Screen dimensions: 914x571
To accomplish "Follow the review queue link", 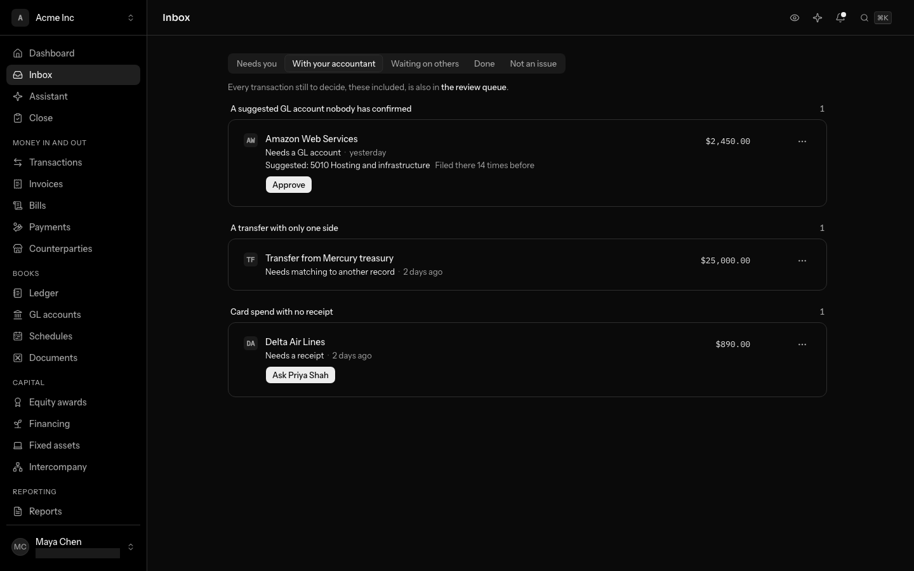I will [474, 88].
